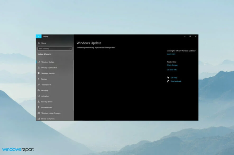Screen dimensions: 234x155
Task: Open the Troubleshoot wrench icon
Action: [39, 85]
